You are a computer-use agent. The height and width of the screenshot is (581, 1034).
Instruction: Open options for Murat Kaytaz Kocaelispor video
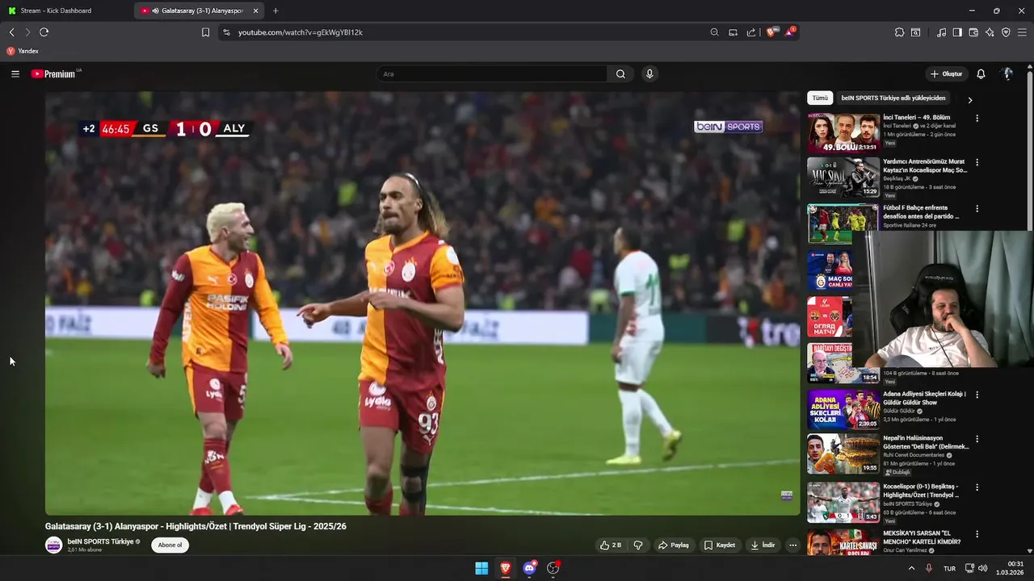[977, 162]
